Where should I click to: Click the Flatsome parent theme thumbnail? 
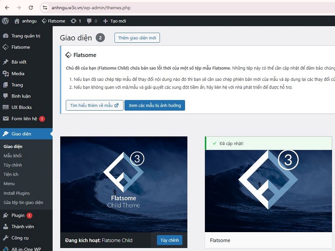pyautogui.click(x=268, y=191)
